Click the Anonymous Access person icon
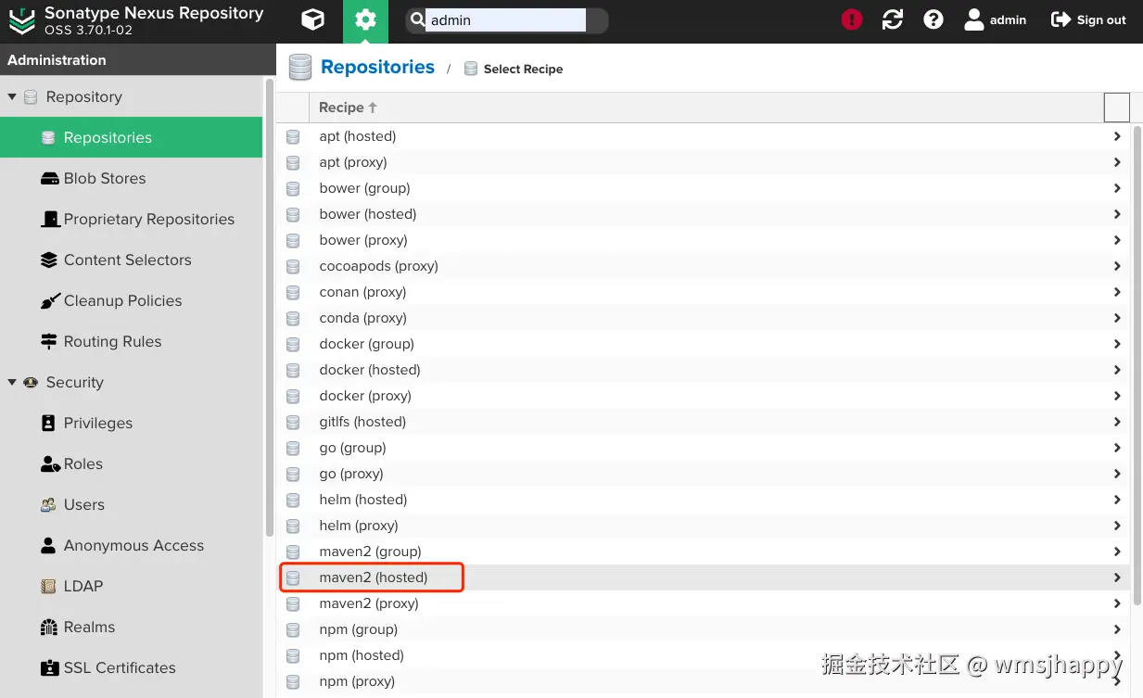Viewport: 1143px width, 698px height. tap(49, 545)
